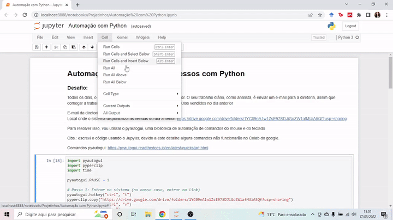Image resolution: width=393 pixels, height=220 pixels.
Task: Open the Windows Start menu
Action: coord(7,214)
